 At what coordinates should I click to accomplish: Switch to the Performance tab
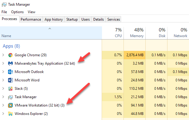(x=31, y=19)
